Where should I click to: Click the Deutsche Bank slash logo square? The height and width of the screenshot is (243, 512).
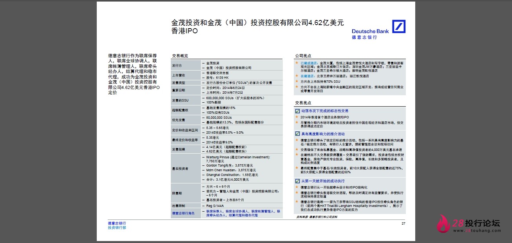pos(399,27)
